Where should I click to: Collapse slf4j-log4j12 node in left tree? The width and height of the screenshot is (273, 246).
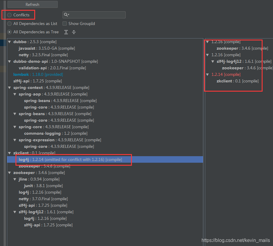click(x=15, y=212)
